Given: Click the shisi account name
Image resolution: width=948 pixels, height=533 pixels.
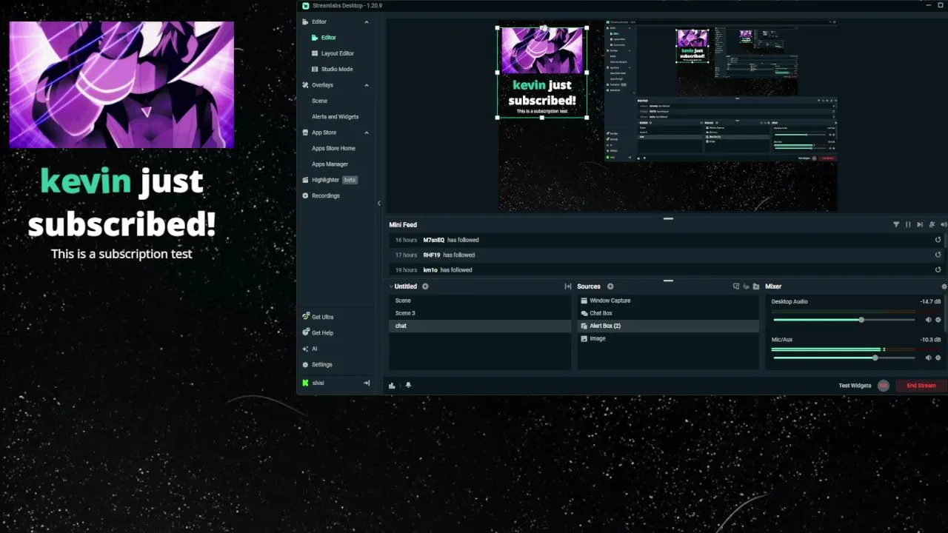Looking at the screenshot, I should (x=318, y=383).
